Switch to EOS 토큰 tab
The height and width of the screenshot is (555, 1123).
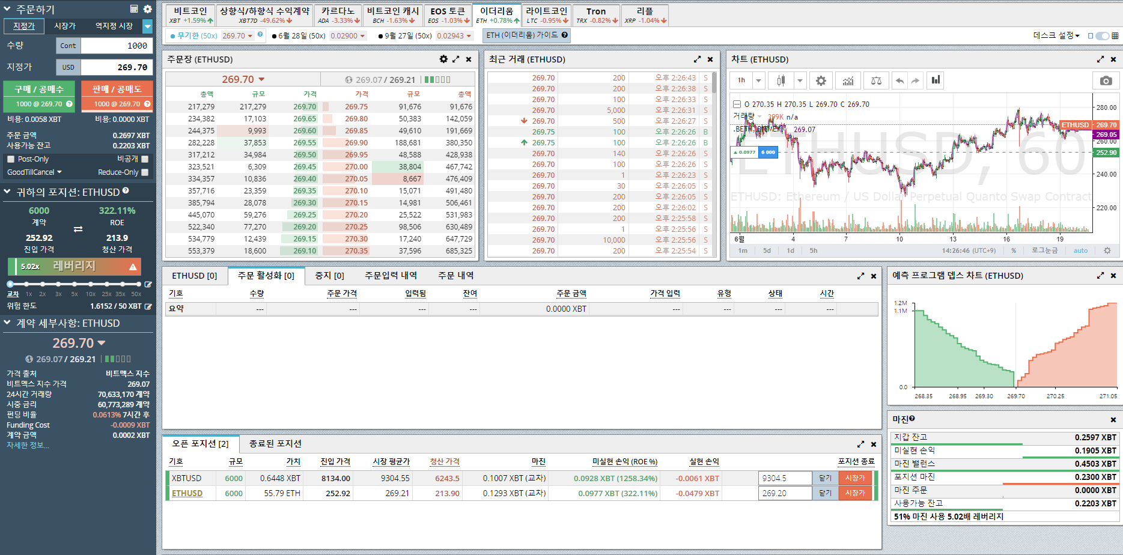coord(448,15)
